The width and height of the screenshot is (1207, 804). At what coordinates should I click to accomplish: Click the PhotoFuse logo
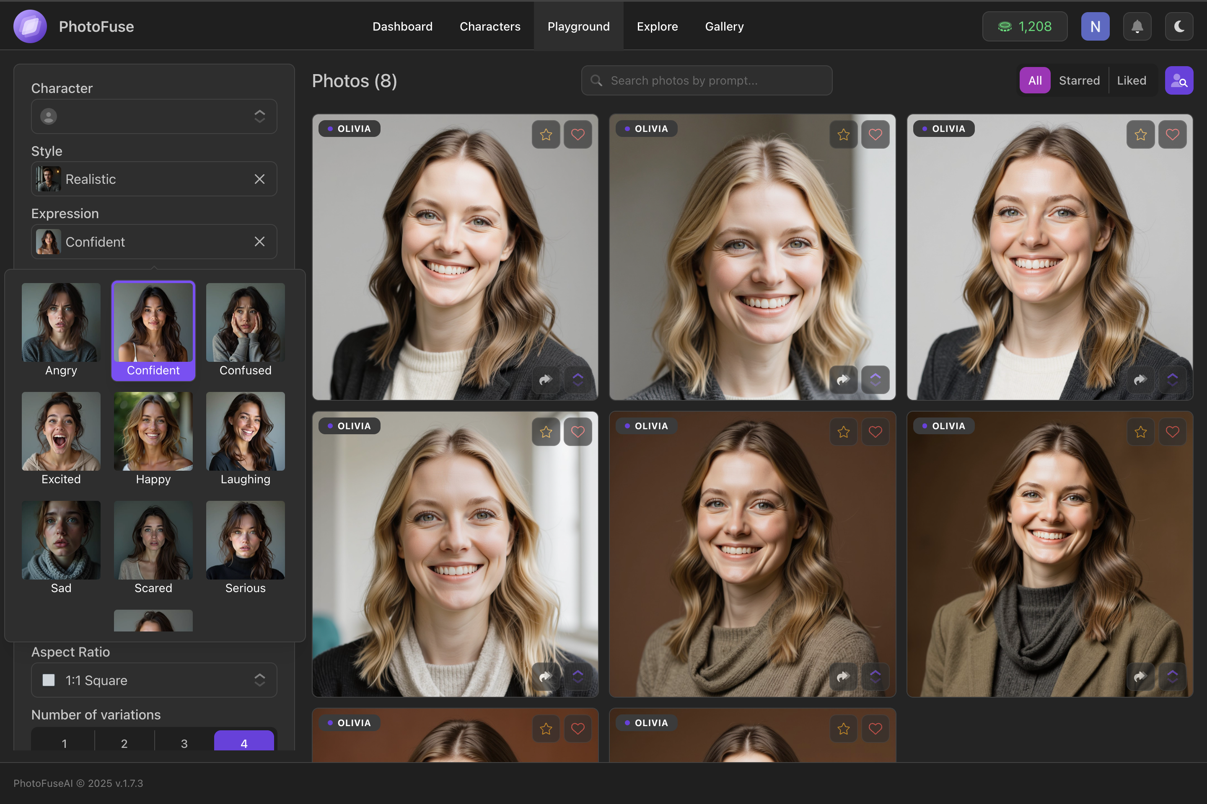[29, 26]
